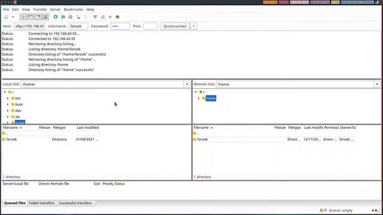Sort local list by Last modified column

pos(87,127)
